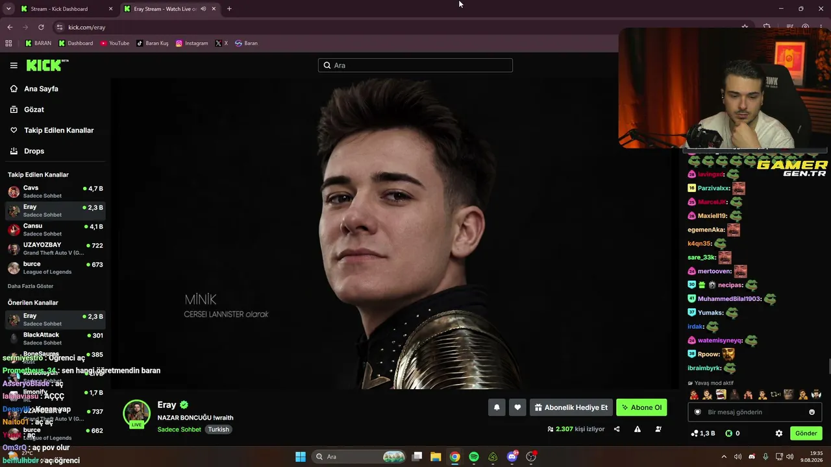Expand Daha Fazla Göster channel list
Image resolution: width=831 pixels, height=467 pixels.
31,286
